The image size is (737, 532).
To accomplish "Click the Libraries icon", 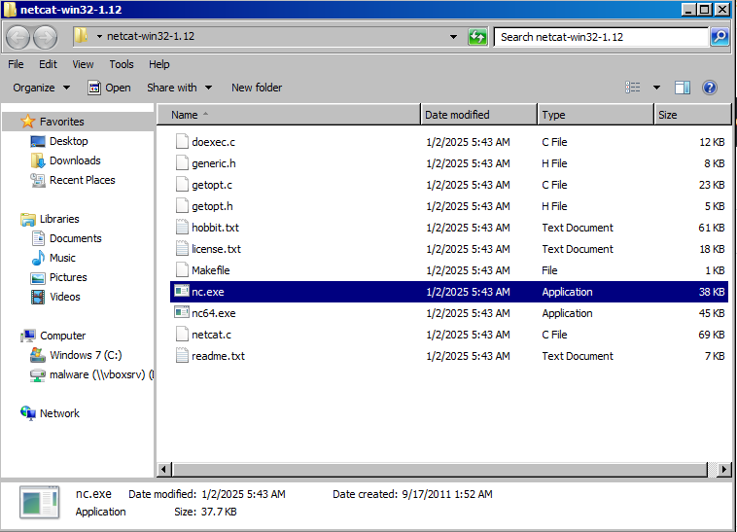I will click(28, 219).
